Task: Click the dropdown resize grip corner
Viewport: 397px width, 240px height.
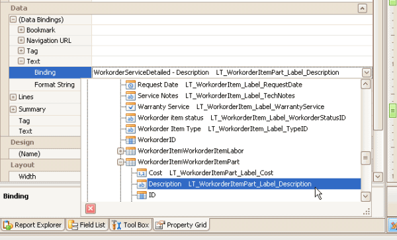Action: 367,212
